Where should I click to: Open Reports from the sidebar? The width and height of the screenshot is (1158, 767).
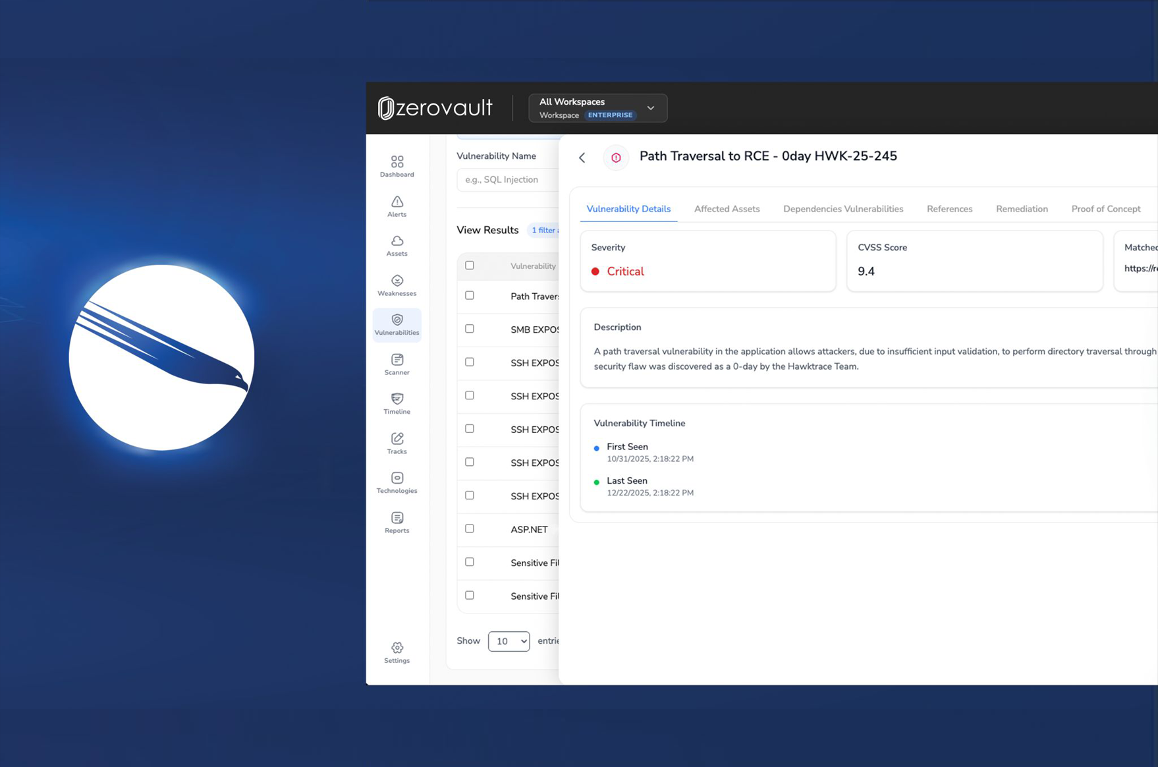[397, 522]
